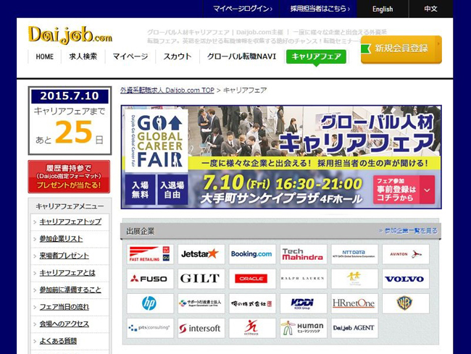Viewport: 471px width, 354px height.
Task: Click the 出展企業 section heading
Action: coord(141,231)
